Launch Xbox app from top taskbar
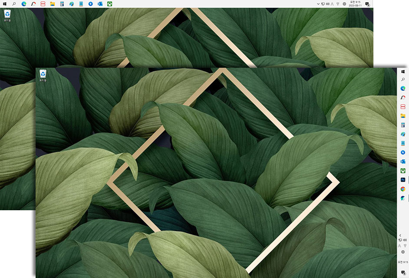 [x=110, y=4]
